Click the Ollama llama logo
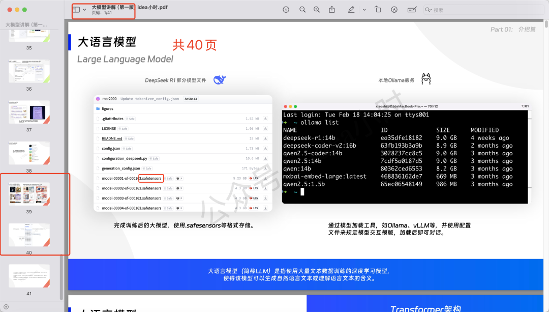 click(x=426, y=79)
